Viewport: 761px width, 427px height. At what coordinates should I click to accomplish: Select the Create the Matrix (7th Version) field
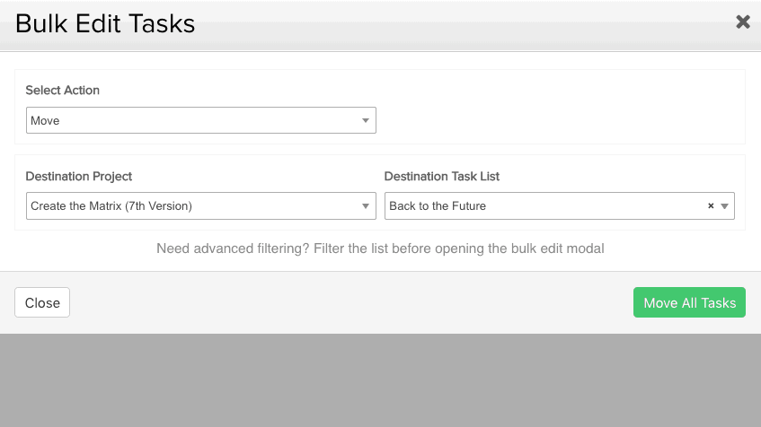pyautogui.click(x=201, y=206)
